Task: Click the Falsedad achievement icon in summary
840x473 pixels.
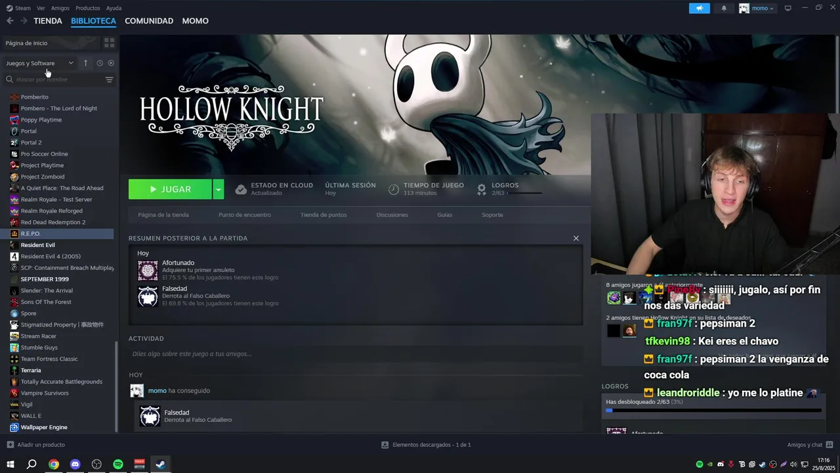Action: pos(148,296)
